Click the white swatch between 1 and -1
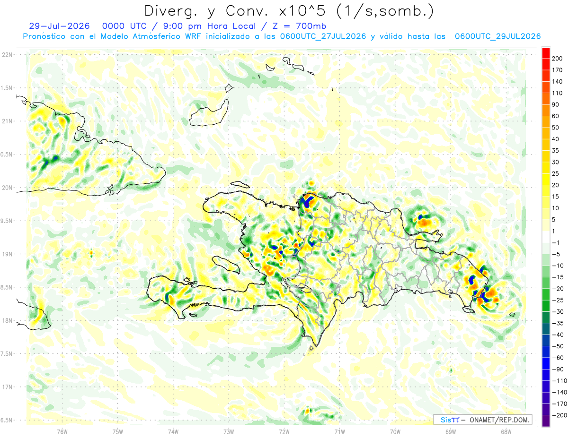The image size is (568, 438). 546,237
